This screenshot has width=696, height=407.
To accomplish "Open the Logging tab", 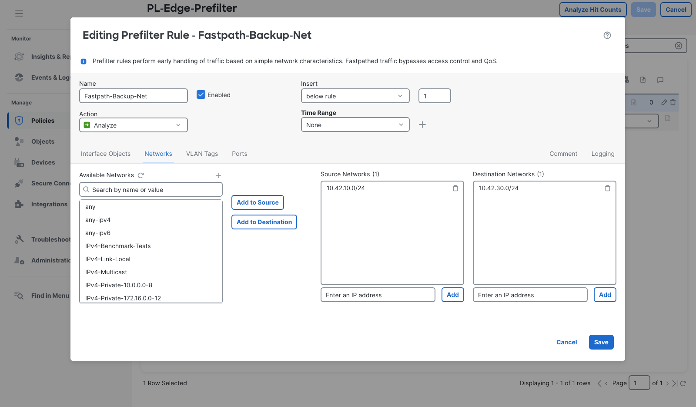I will (x=603, y=154).
